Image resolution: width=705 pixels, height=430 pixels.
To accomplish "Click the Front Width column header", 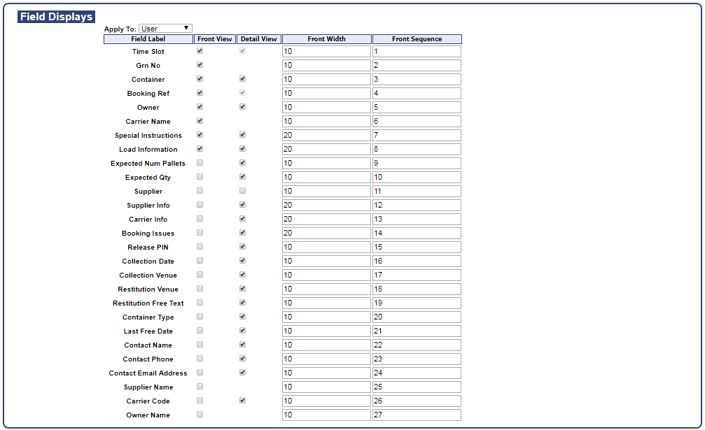I will click(x=326, y=39).
